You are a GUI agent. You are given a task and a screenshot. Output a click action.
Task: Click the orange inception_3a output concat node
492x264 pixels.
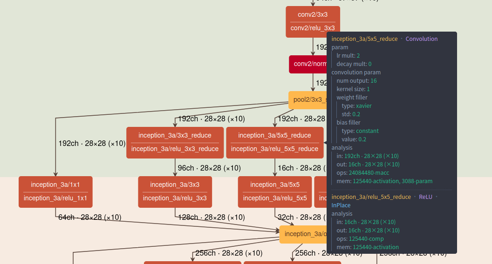tap(303, 234)
